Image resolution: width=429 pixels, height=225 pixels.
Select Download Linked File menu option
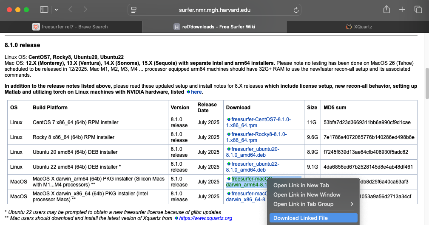tap(300, 218)
